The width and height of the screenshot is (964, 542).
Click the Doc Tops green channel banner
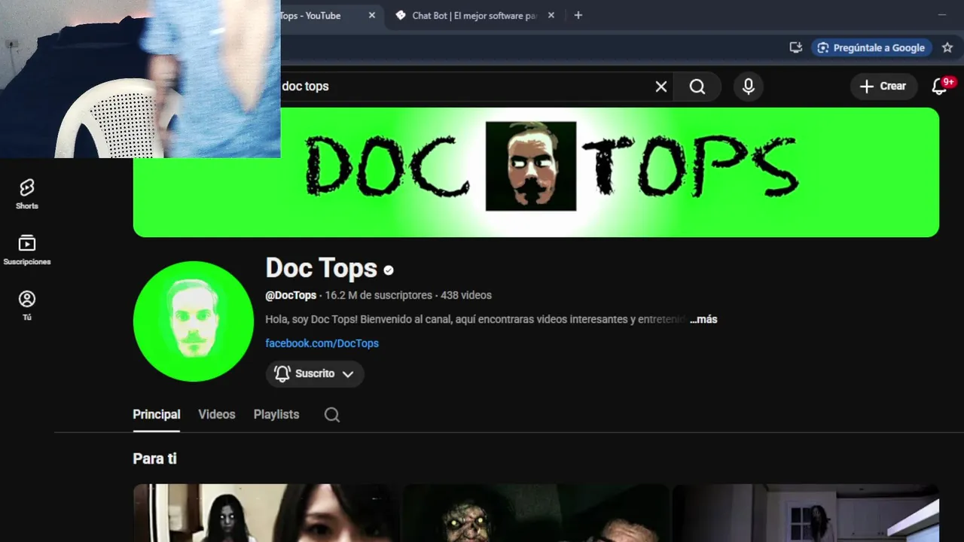[536, 172]
